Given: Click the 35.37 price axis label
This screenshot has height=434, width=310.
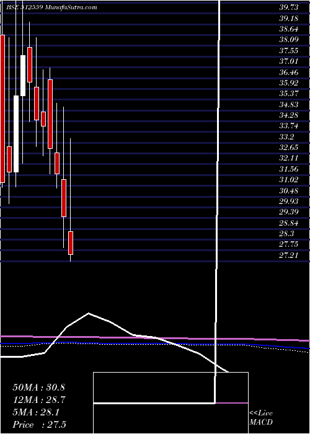Looking at the screenshot, I should (289, 94).
